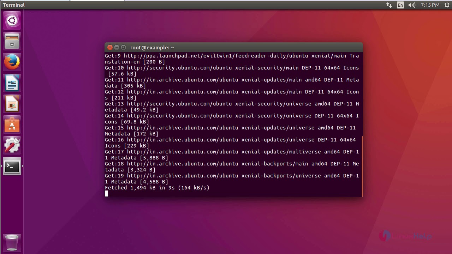
Task: Open LibreOffice Writer from launcher
Action: click(12, 83)
